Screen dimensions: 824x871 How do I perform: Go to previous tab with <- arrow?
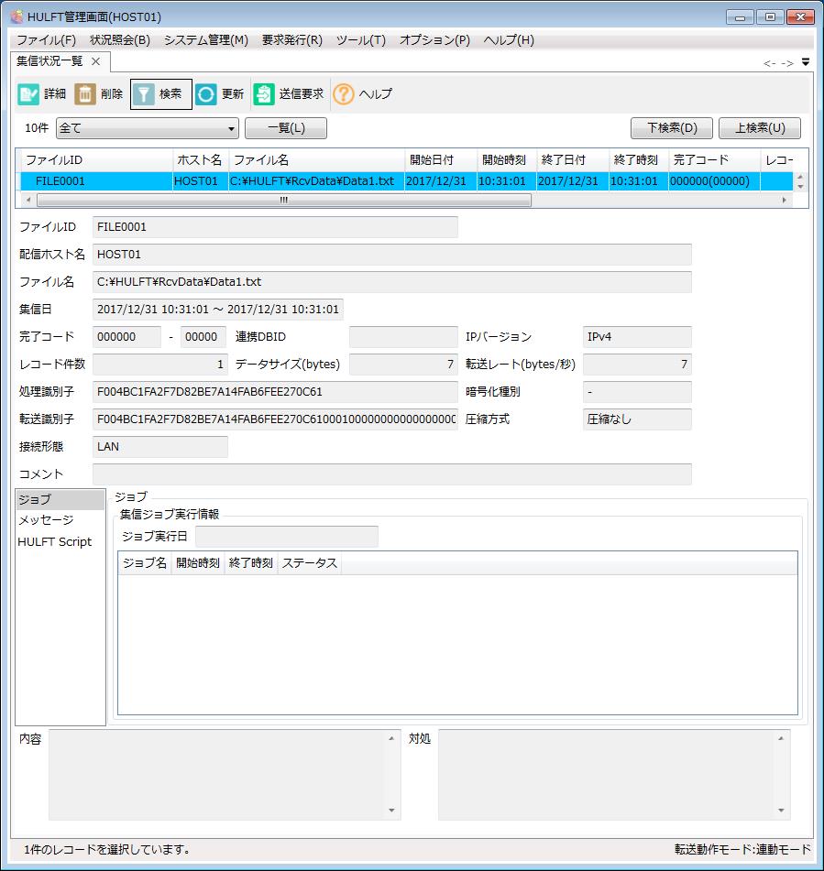pos(770,63)
